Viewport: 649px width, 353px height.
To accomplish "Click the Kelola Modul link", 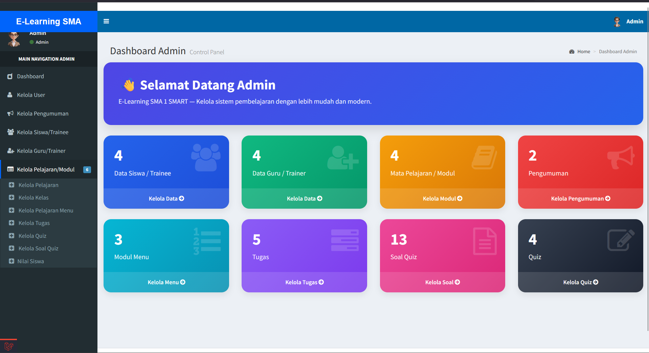I will click(443, 199).
